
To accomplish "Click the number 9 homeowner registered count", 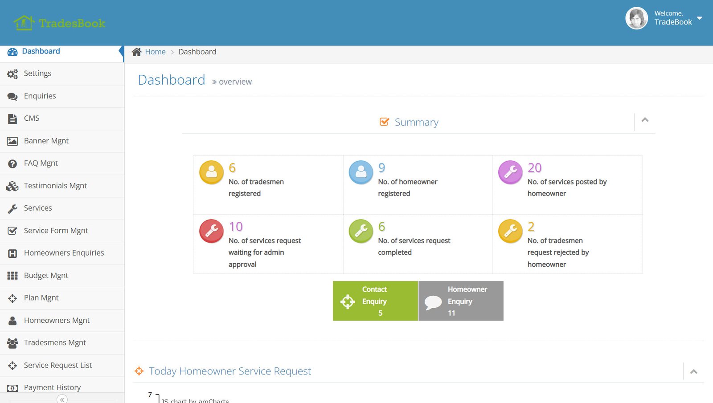I will (x=381, y=168).
